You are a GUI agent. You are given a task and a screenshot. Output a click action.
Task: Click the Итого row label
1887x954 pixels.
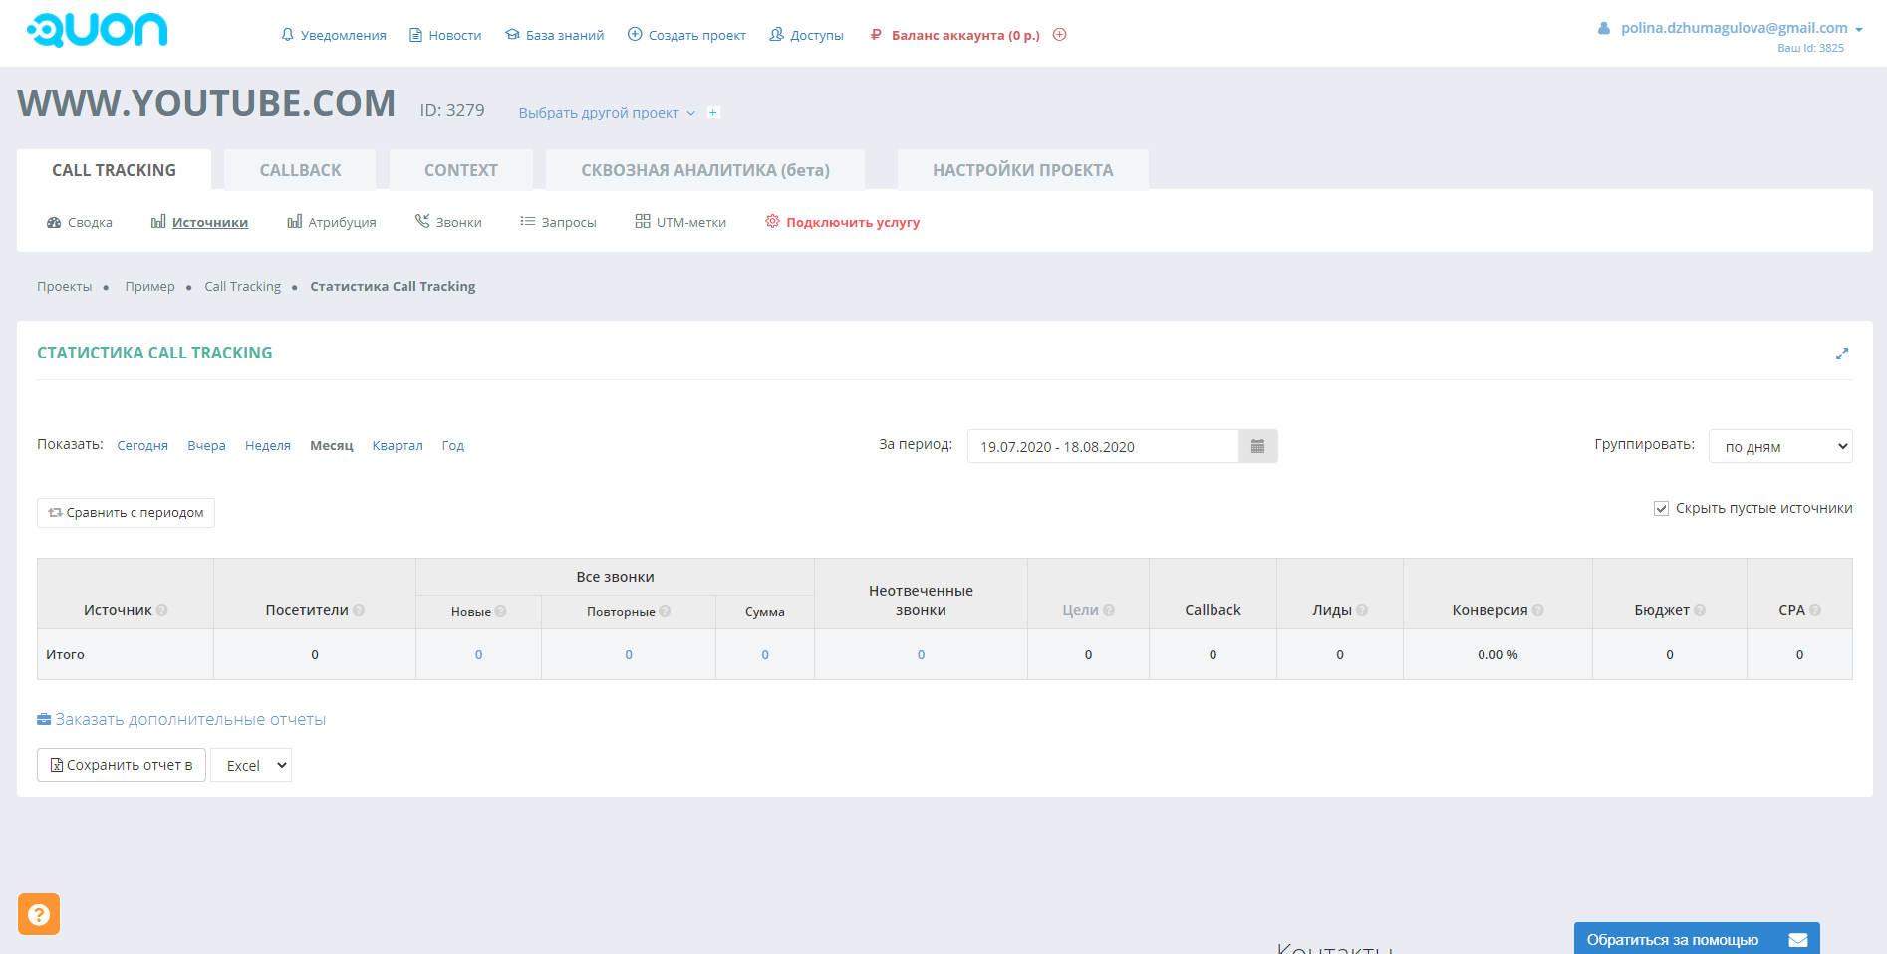coord(65,655)
